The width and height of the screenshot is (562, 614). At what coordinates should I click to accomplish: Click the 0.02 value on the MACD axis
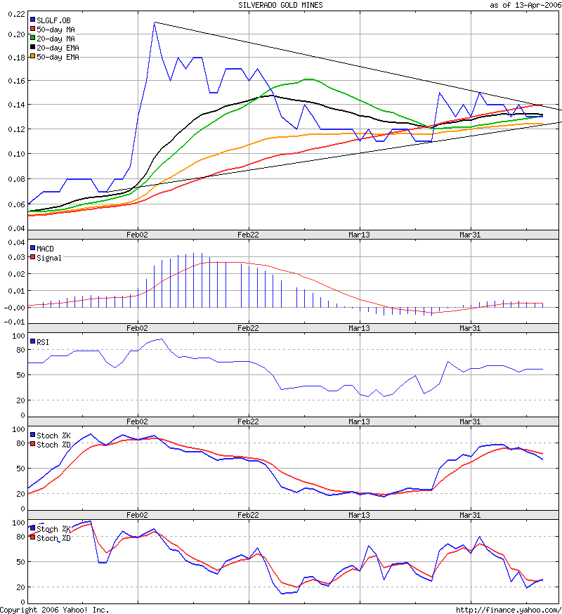(16, 274)
